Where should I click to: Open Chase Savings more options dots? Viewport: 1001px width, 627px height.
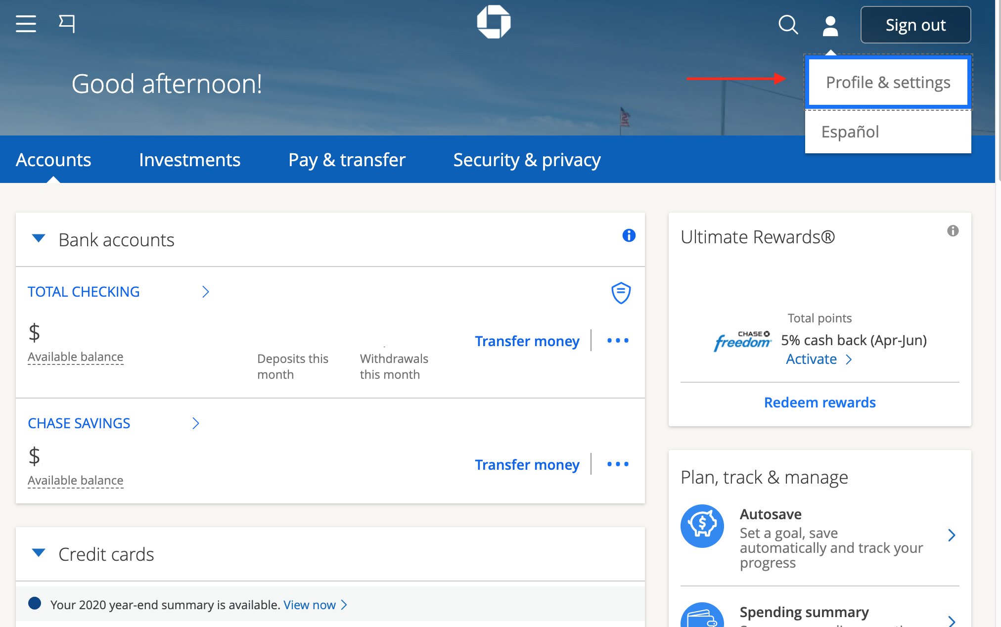(618, 464)
